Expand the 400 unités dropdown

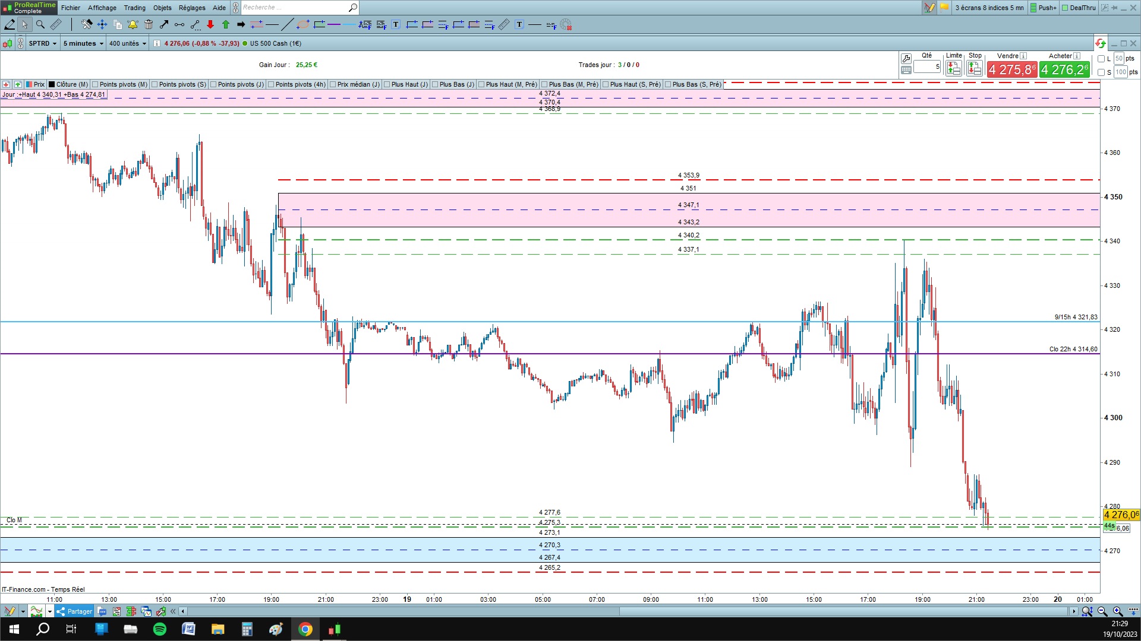(127, 43)
